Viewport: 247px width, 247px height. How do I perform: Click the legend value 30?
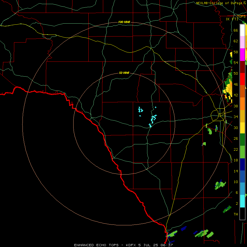[236, 128]
